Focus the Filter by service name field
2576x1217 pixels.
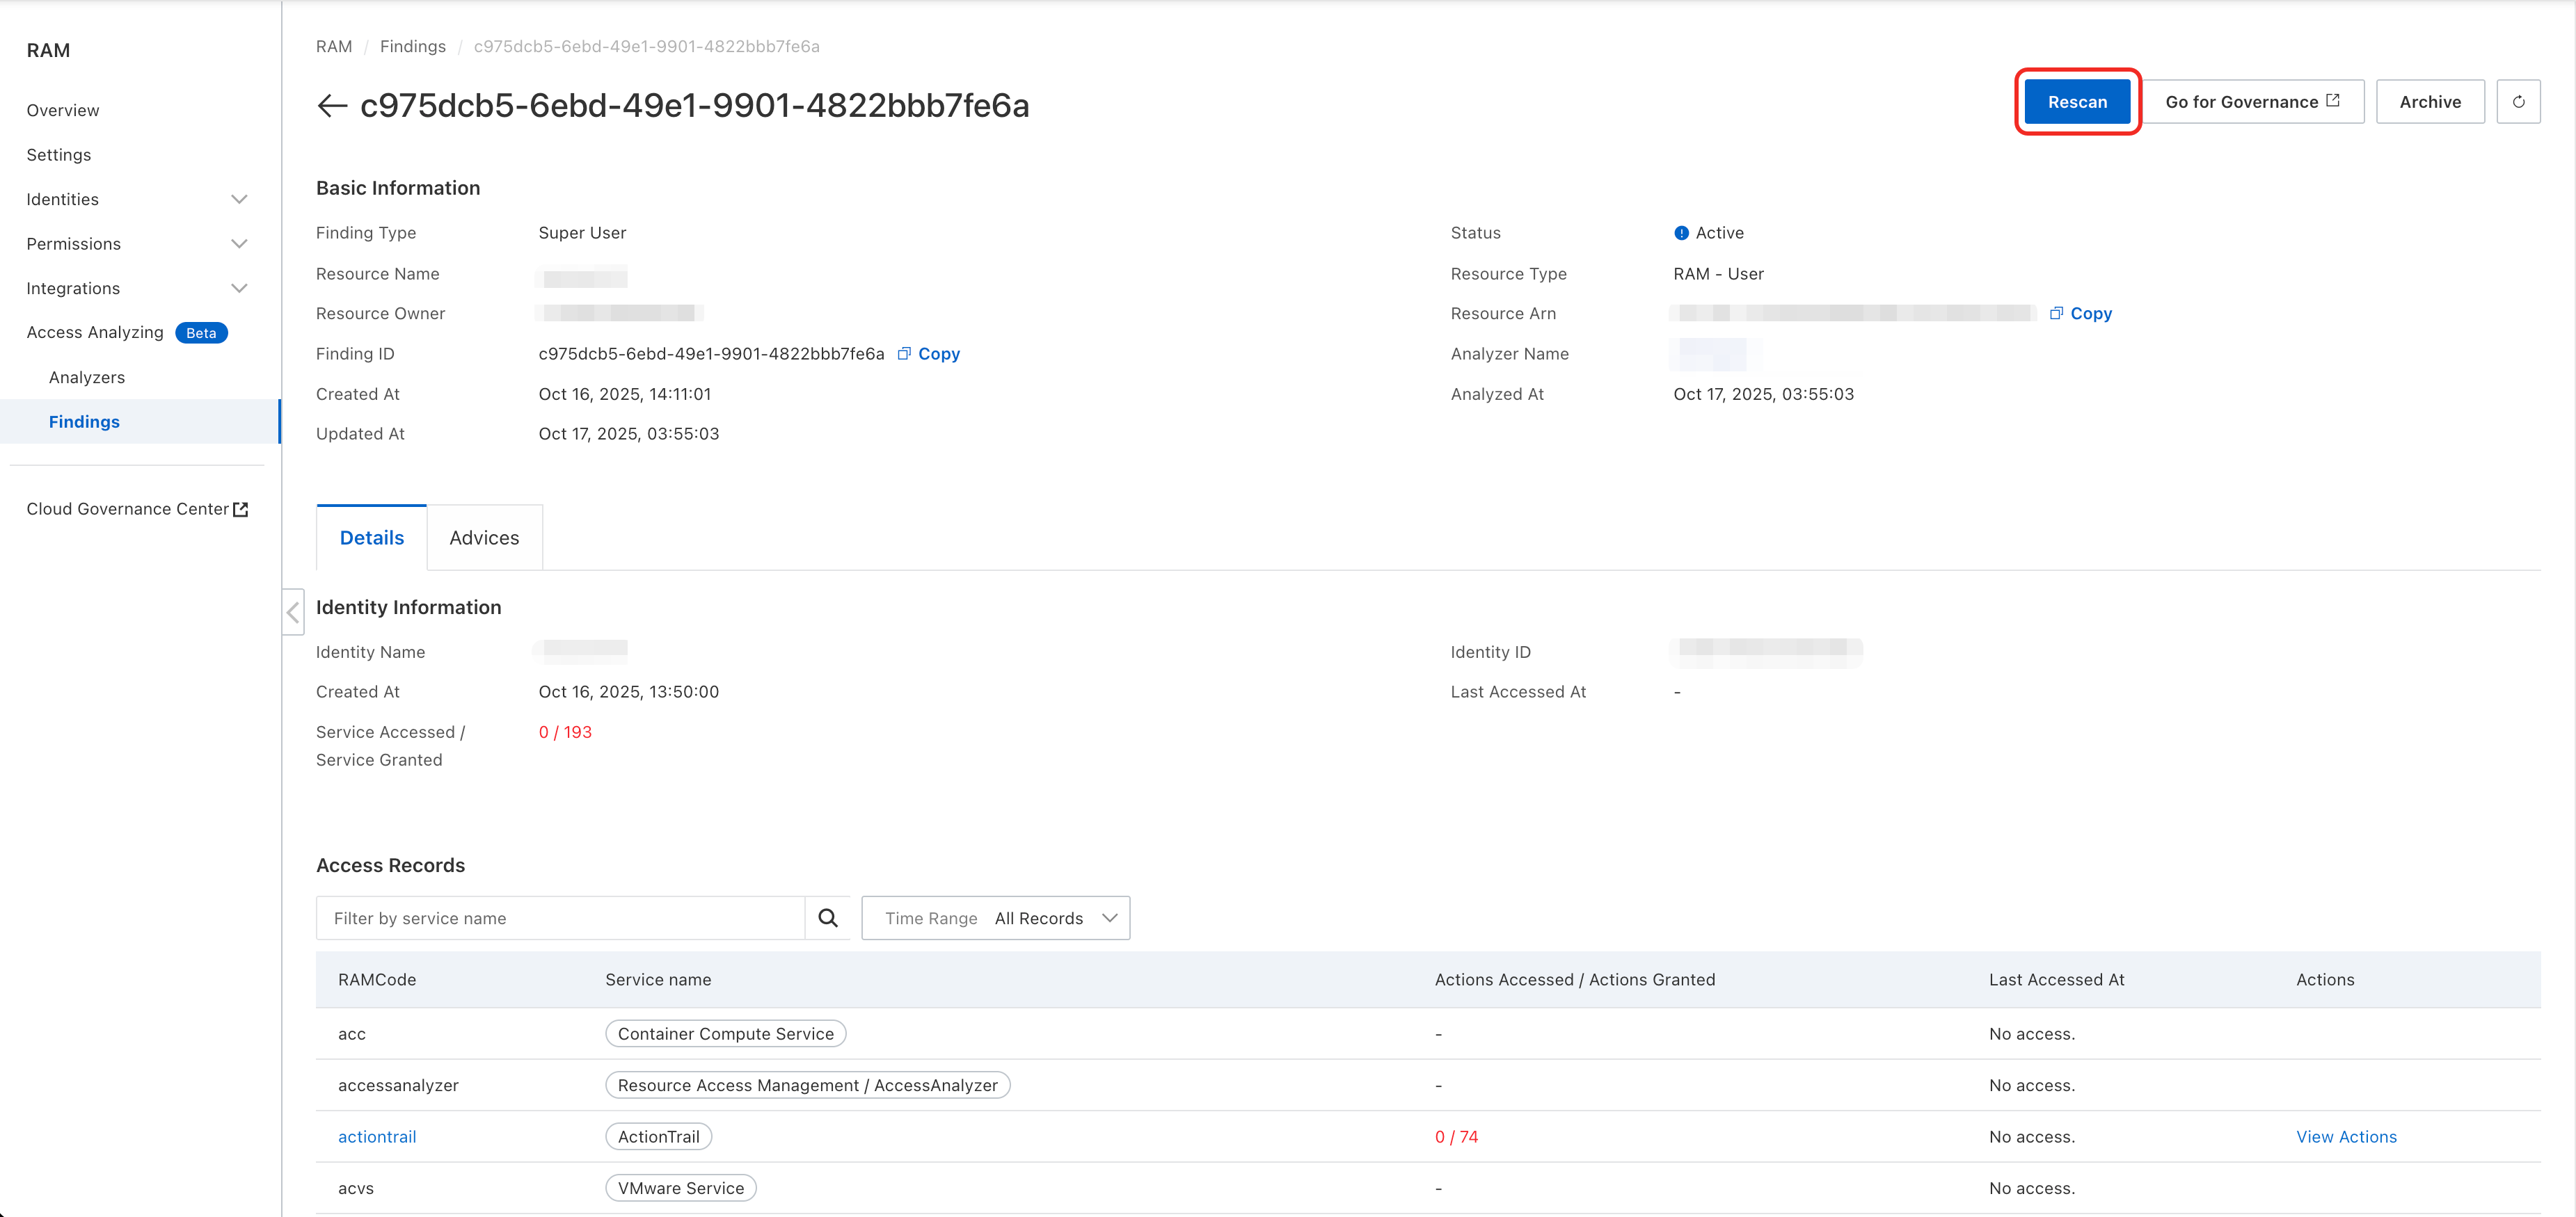click(x=561, y=917)
